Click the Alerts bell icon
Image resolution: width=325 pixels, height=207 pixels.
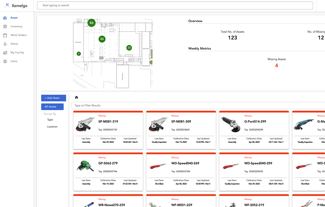[x=5, y=44]
